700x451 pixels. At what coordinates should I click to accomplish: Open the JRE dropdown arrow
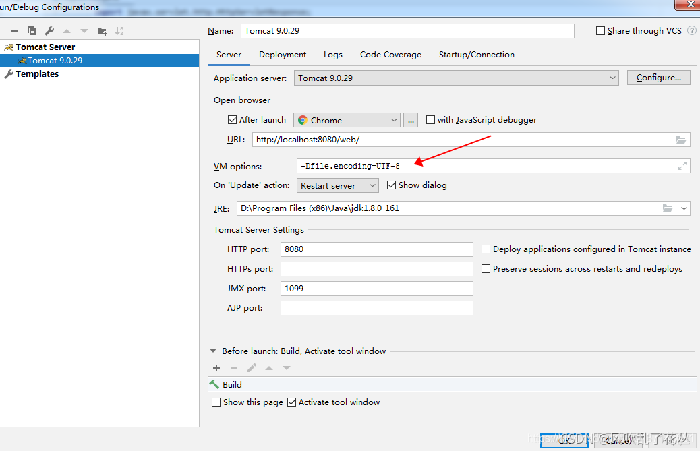point(684,208)
